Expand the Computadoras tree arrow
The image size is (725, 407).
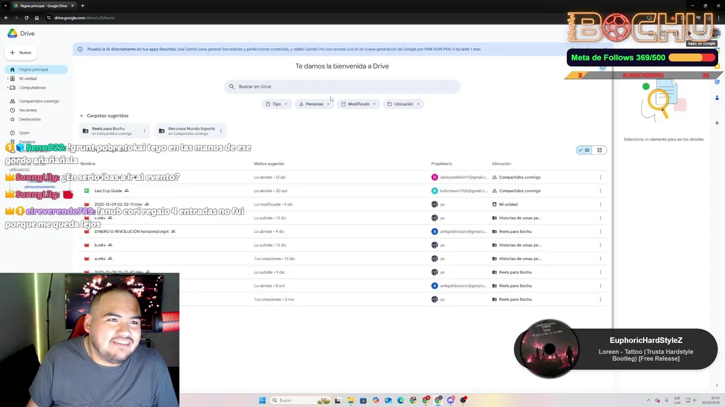click(x=7, y=88)
